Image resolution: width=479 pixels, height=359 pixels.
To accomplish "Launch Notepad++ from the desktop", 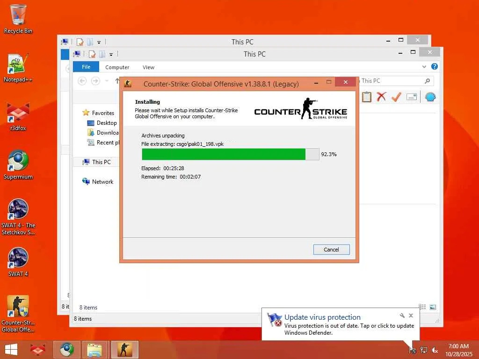I will click(18, 68).
